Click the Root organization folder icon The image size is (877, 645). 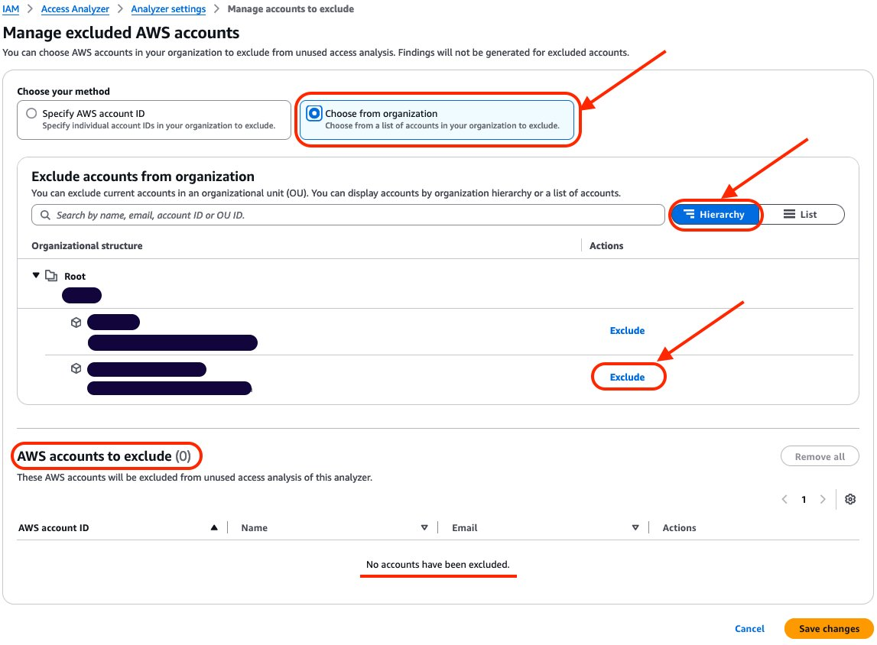(51, 276)
